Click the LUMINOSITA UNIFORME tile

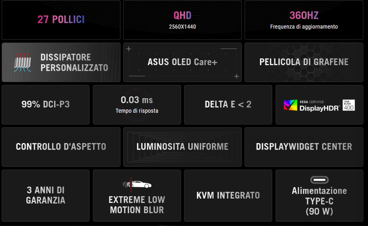pos(182,147)
